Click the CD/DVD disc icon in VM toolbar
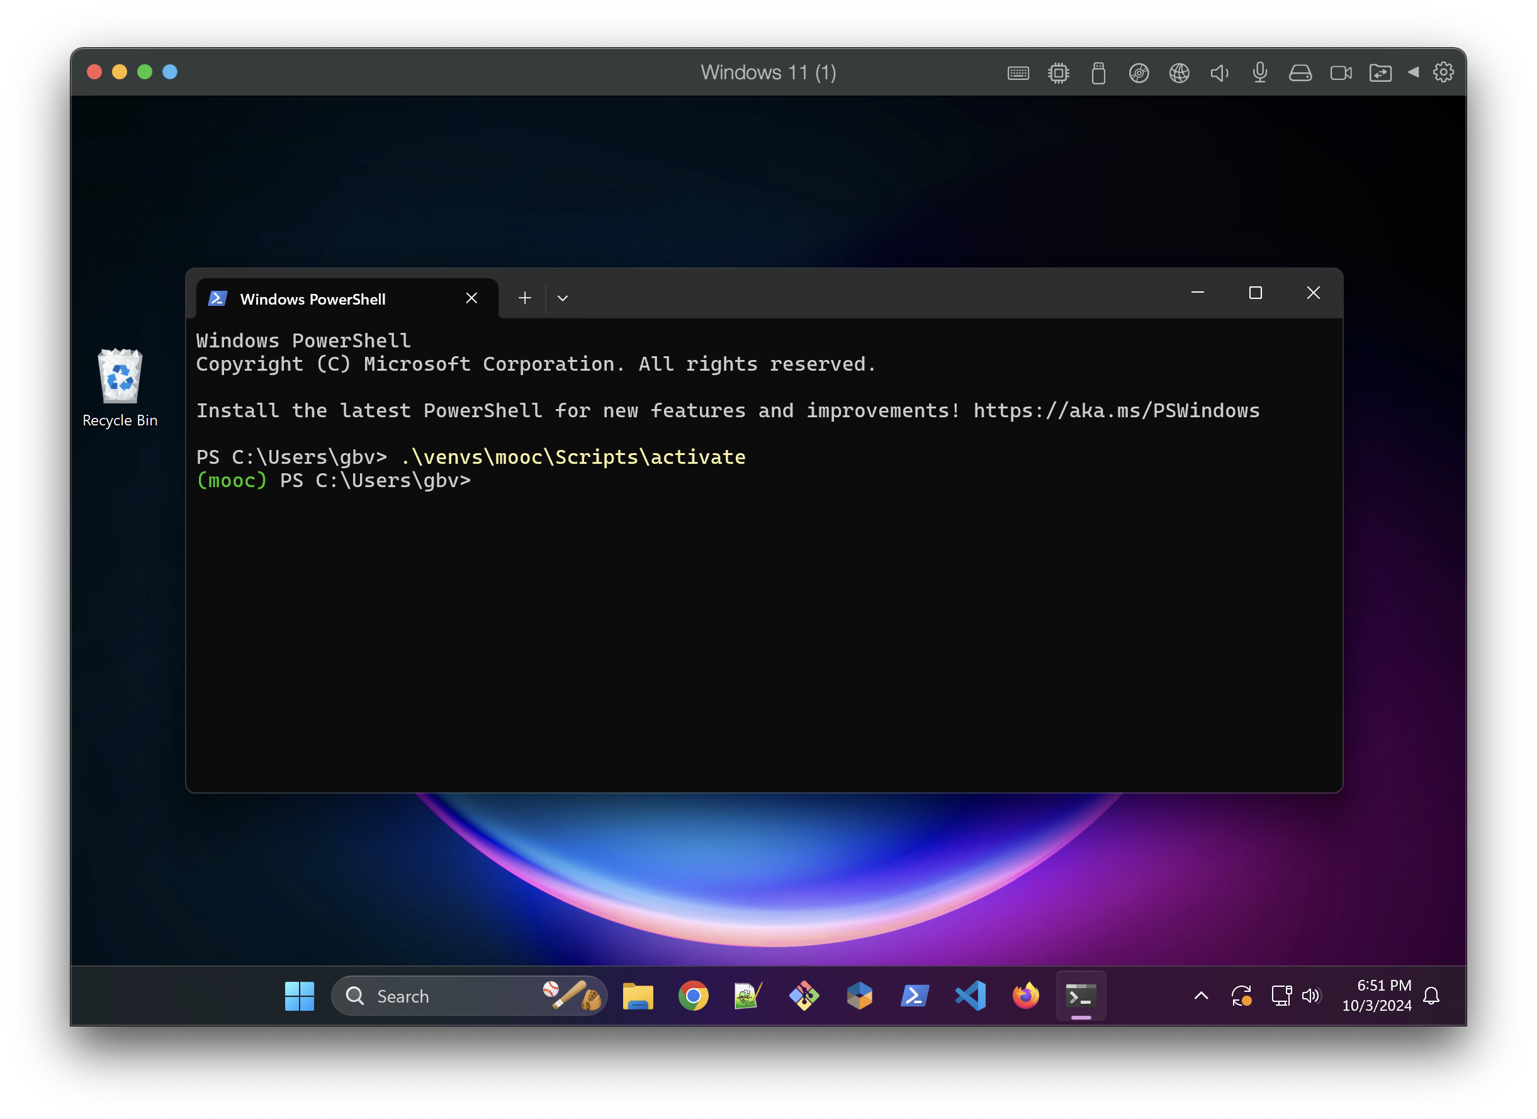 (1139, 72)
